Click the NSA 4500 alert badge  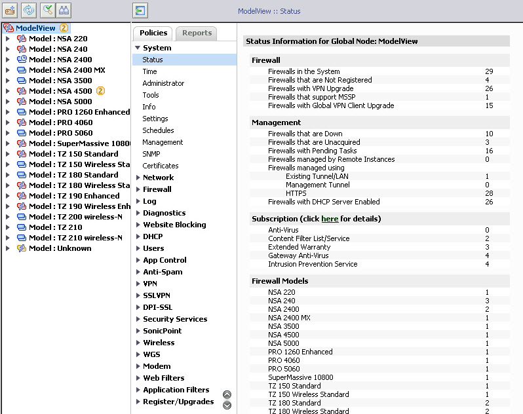point(100,90)
